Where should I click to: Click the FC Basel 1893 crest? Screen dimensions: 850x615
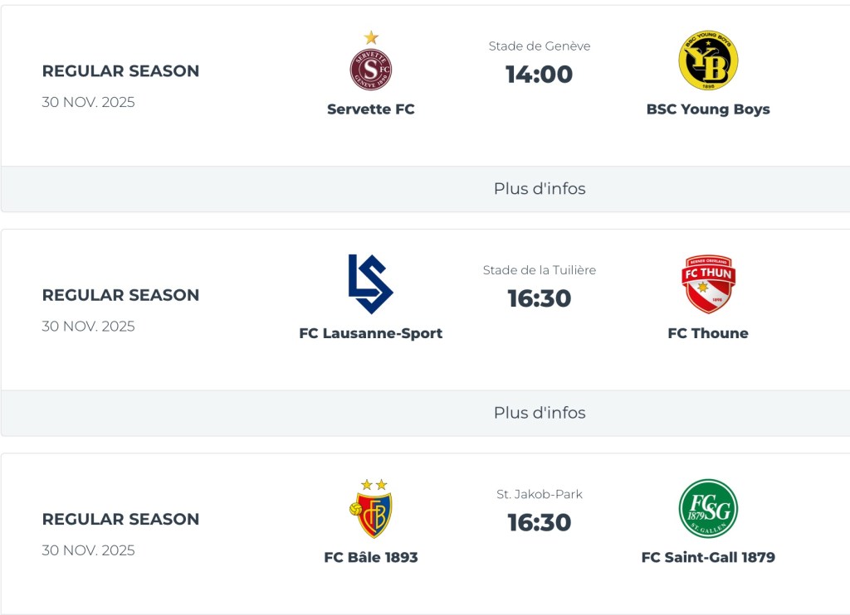[x=370, y=510]
